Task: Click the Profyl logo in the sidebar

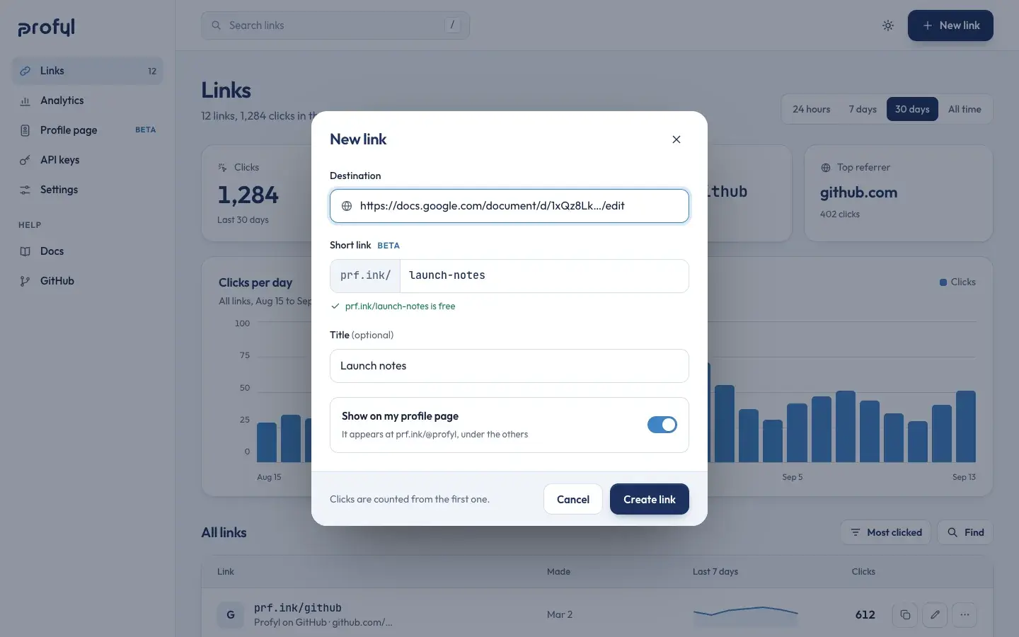Action: click(x=47, y=27)
